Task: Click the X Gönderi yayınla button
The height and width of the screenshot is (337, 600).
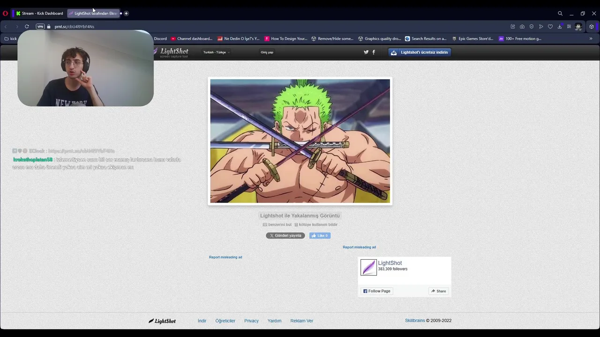Action: point(285,235)
